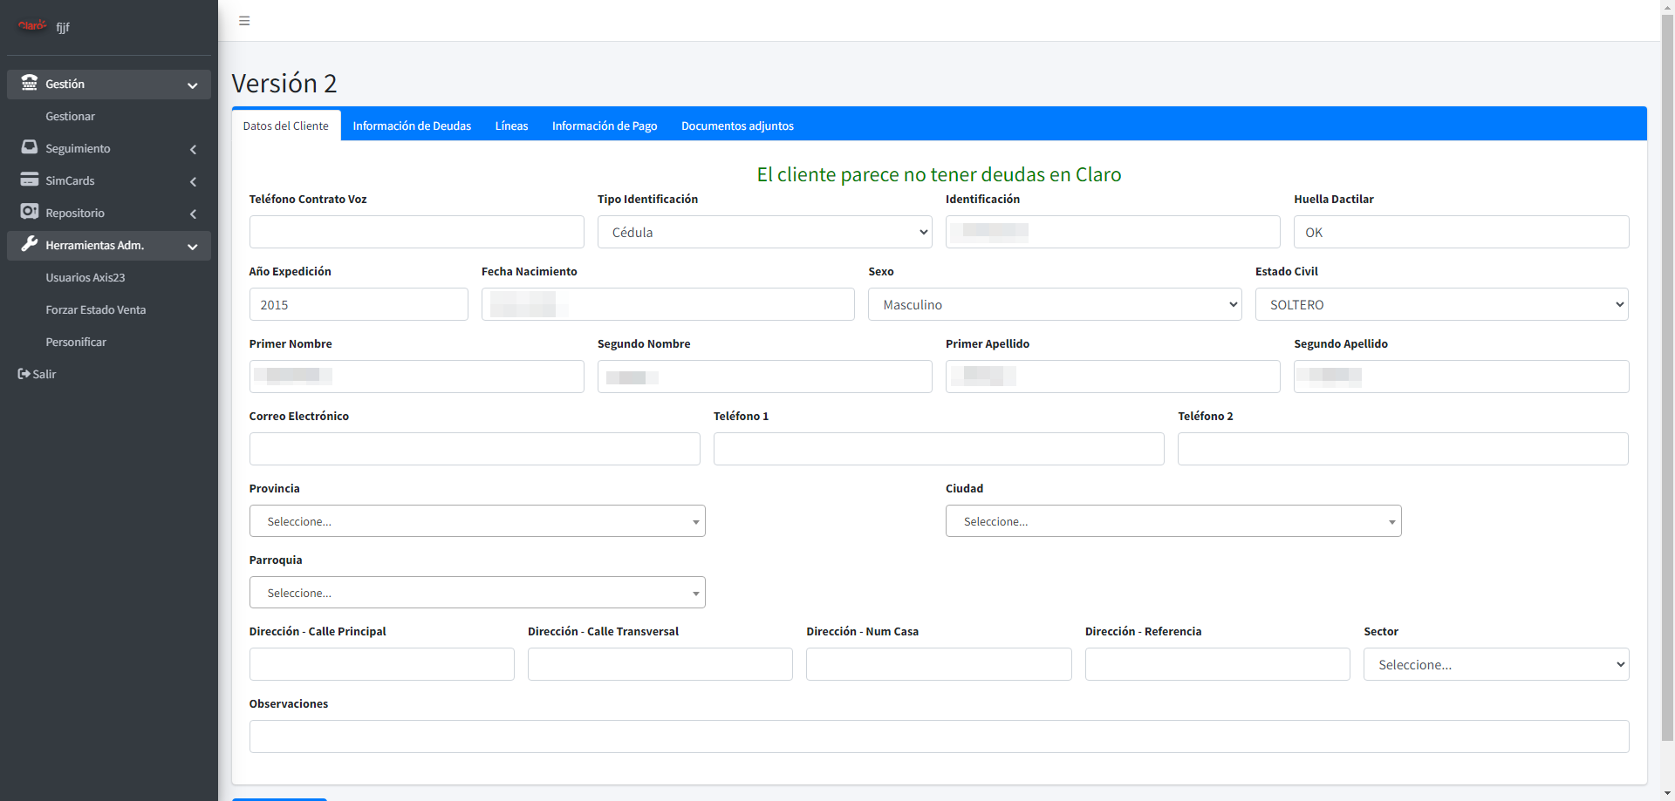The width and height of the screenshot is (1675, 801).
Task: Expand the Provincia select box
Action: [477, 521]
